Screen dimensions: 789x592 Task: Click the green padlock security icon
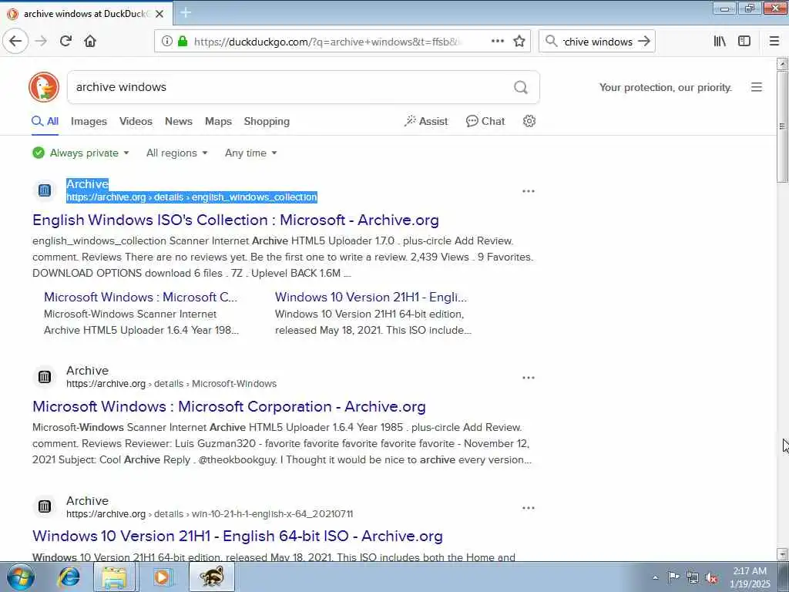(x=183, y=41)
